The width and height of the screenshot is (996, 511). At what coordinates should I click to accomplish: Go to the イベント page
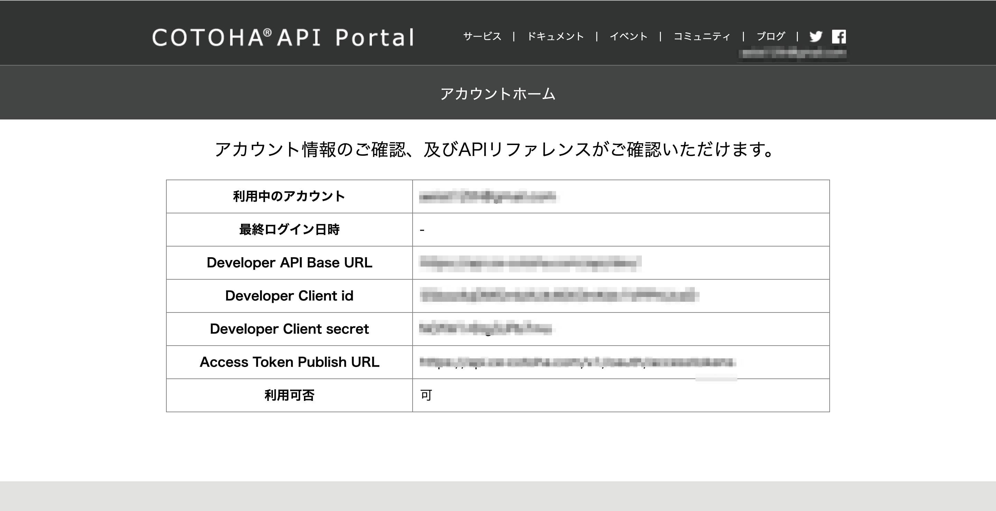[628, 37]
